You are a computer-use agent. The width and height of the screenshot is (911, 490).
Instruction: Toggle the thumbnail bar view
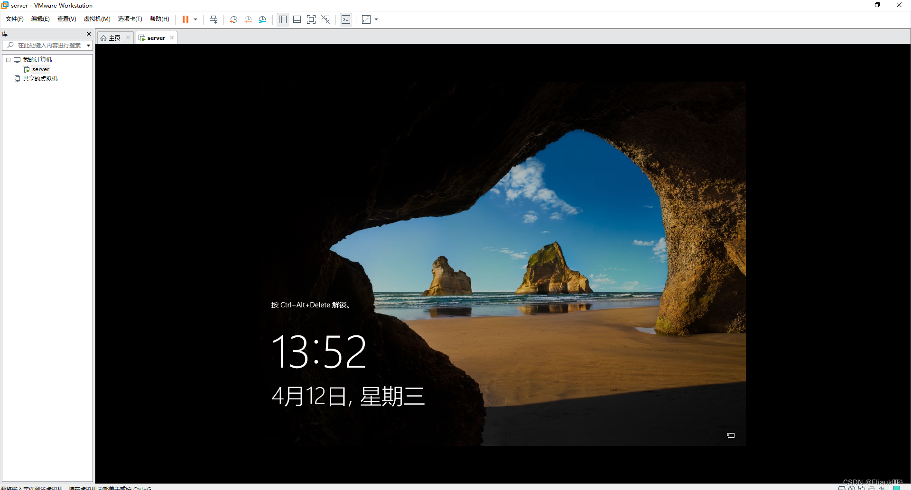click(297, 19)
